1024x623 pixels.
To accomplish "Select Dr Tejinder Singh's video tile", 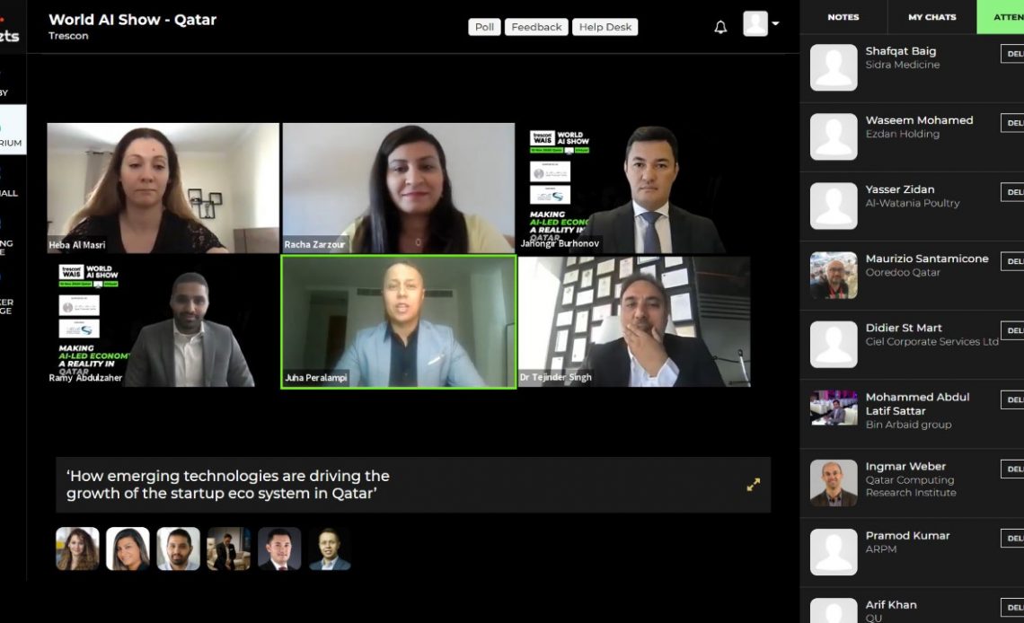I will [634, 321].
